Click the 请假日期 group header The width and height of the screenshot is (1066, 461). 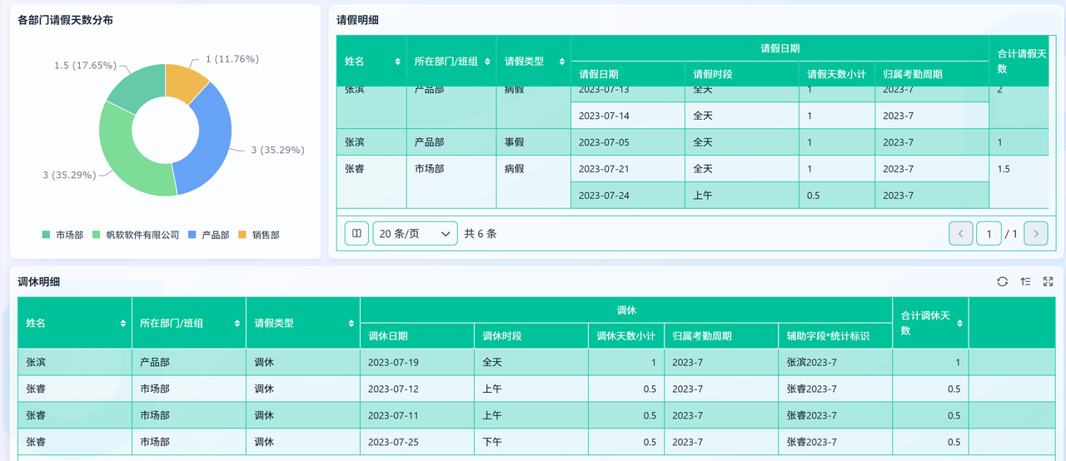[x=780, y=48]
